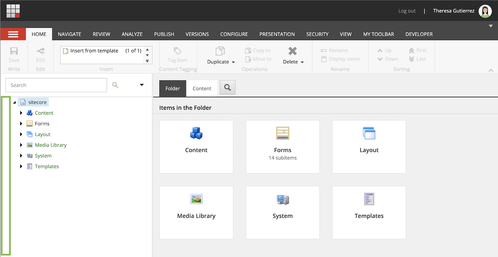
Task: Click the Theresa Gutierrez user name
Action: [454, 11]
